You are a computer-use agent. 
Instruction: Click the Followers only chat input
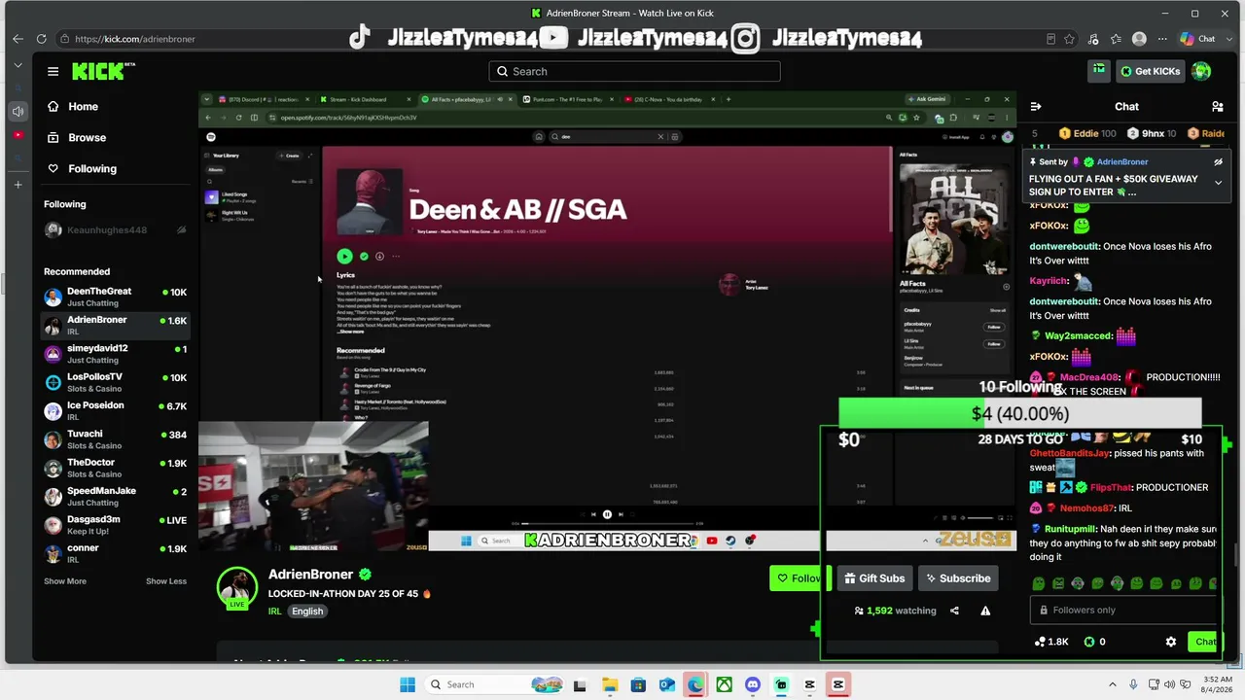1123,610
